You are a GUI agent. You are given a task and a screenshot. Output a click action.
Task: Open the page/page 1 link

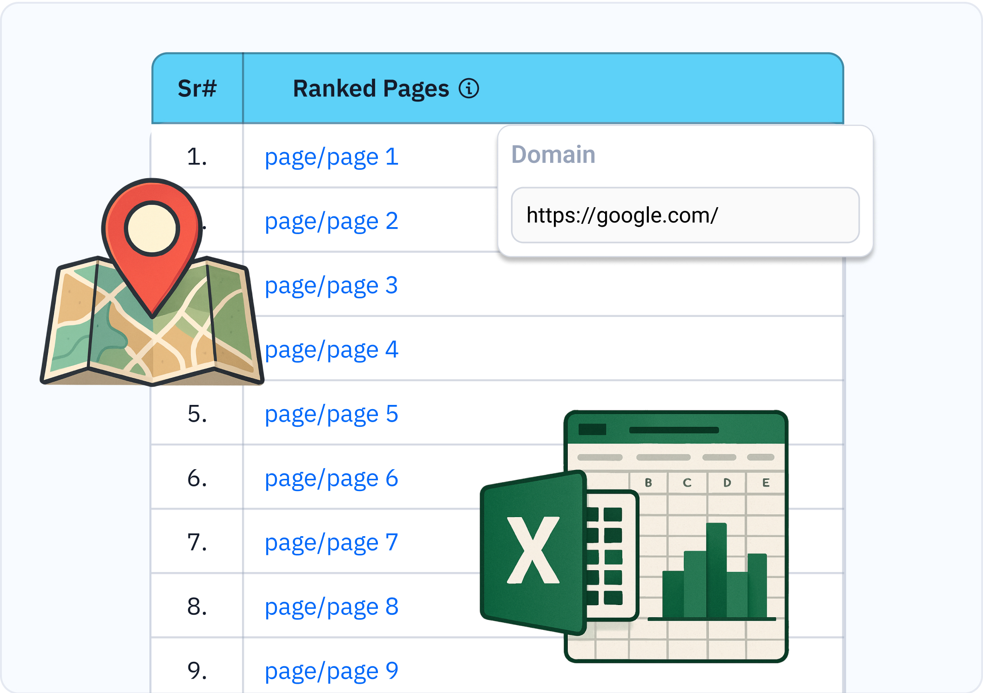tap(331, 157)
